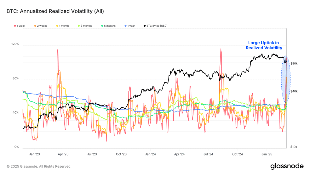This screenshot has width=310, height=174.
Task: Click the blue dashed ellipse highlight
Action: point(286,79)
